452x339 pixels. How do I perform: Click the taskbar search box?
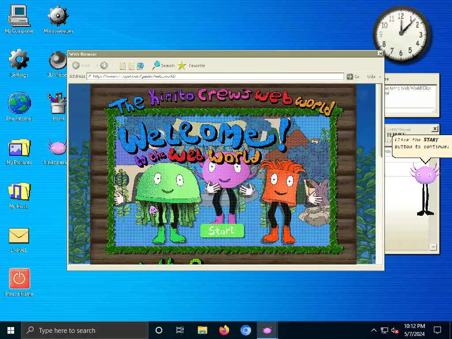click(84, 330)
